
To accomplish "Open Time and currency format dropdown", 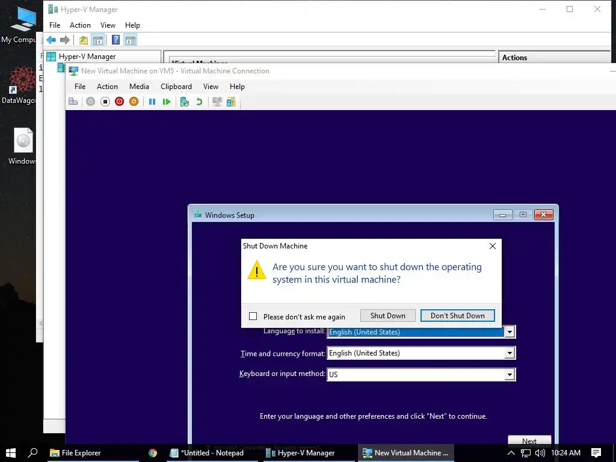I will tap(510, 353).
